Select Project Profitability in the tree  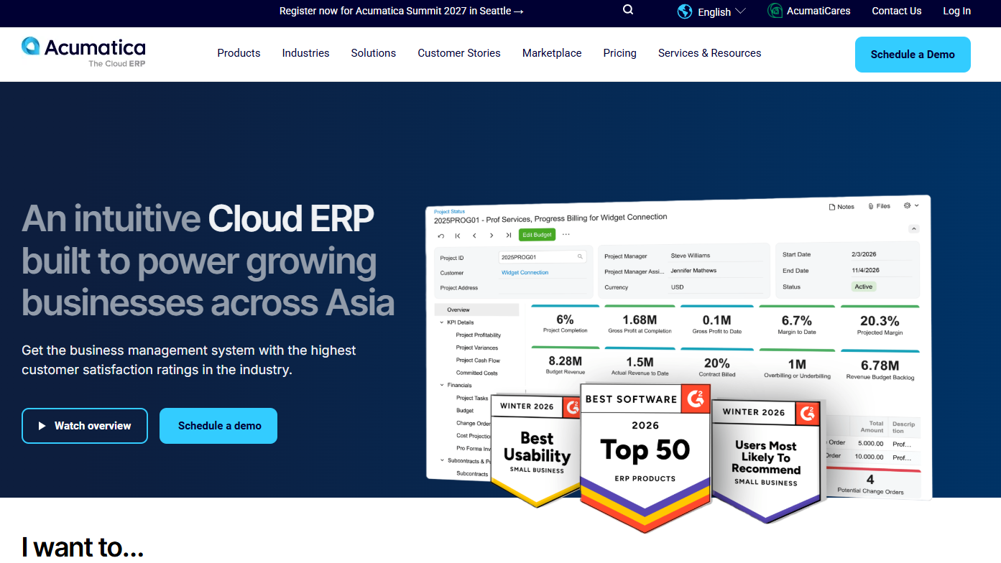click(x=478, y=335)
